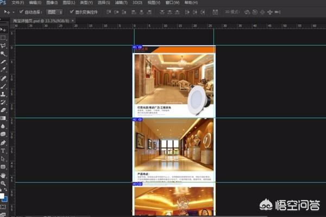The image size is (326, 217).
Task: Select the Sponge/Dodge tool
Action: (x=3, y=134)
